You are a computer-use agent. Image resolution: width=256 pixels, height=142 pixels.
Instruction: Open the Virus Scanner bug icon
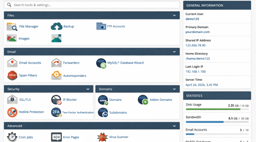click(x=102, y=137)
